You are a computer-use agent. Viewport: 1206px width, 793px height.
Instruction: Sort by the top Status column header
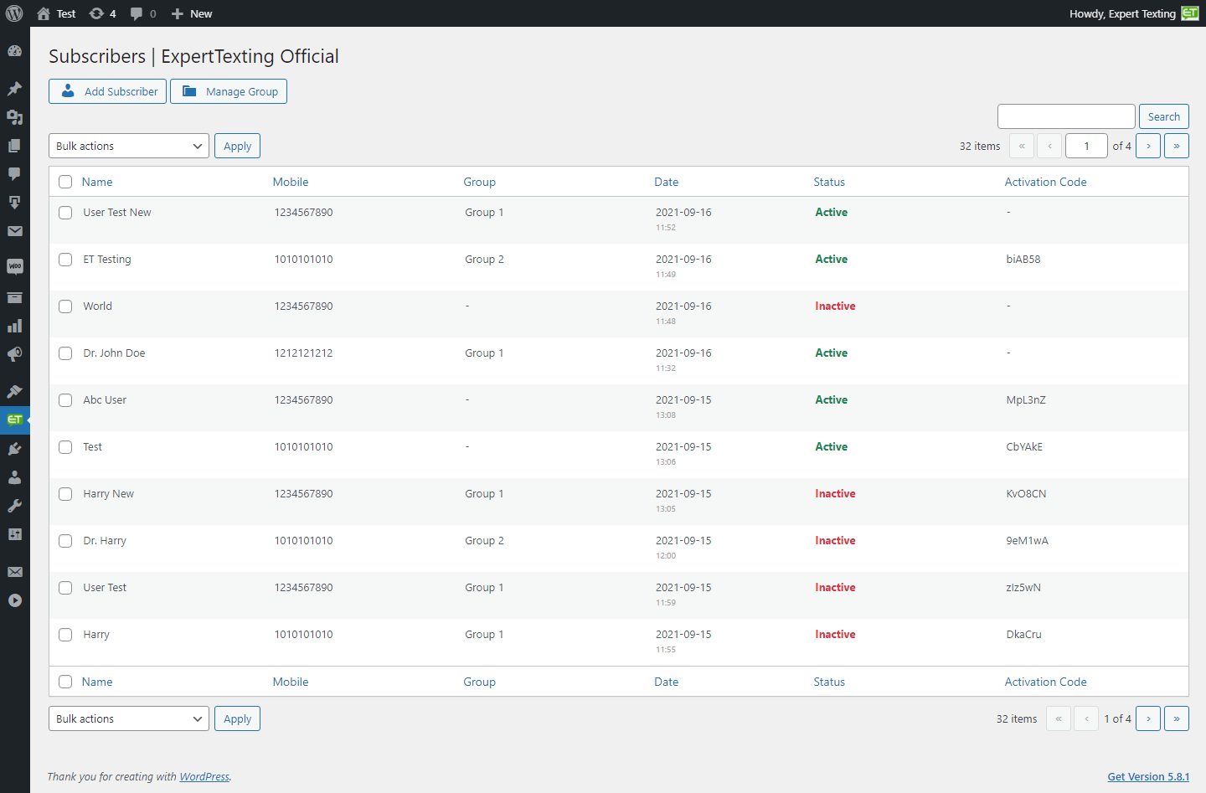tap(829, 182)
